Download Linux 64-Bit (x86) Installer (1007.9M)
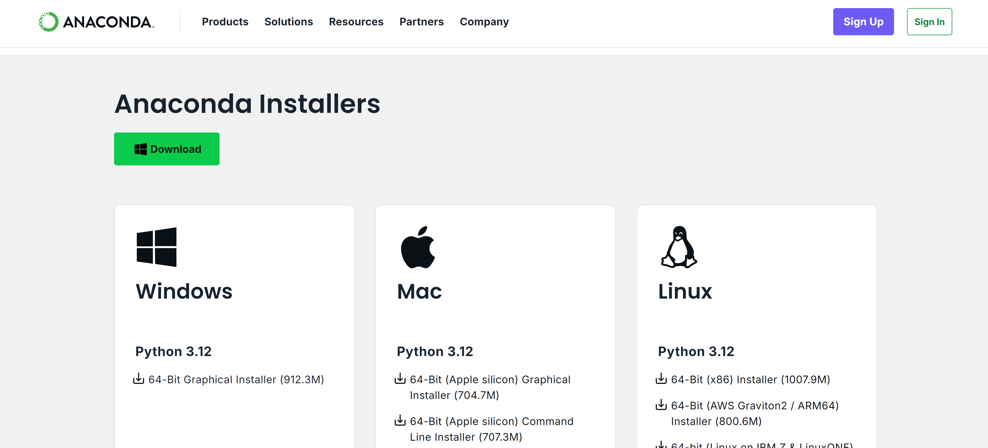 coord(750,379)
